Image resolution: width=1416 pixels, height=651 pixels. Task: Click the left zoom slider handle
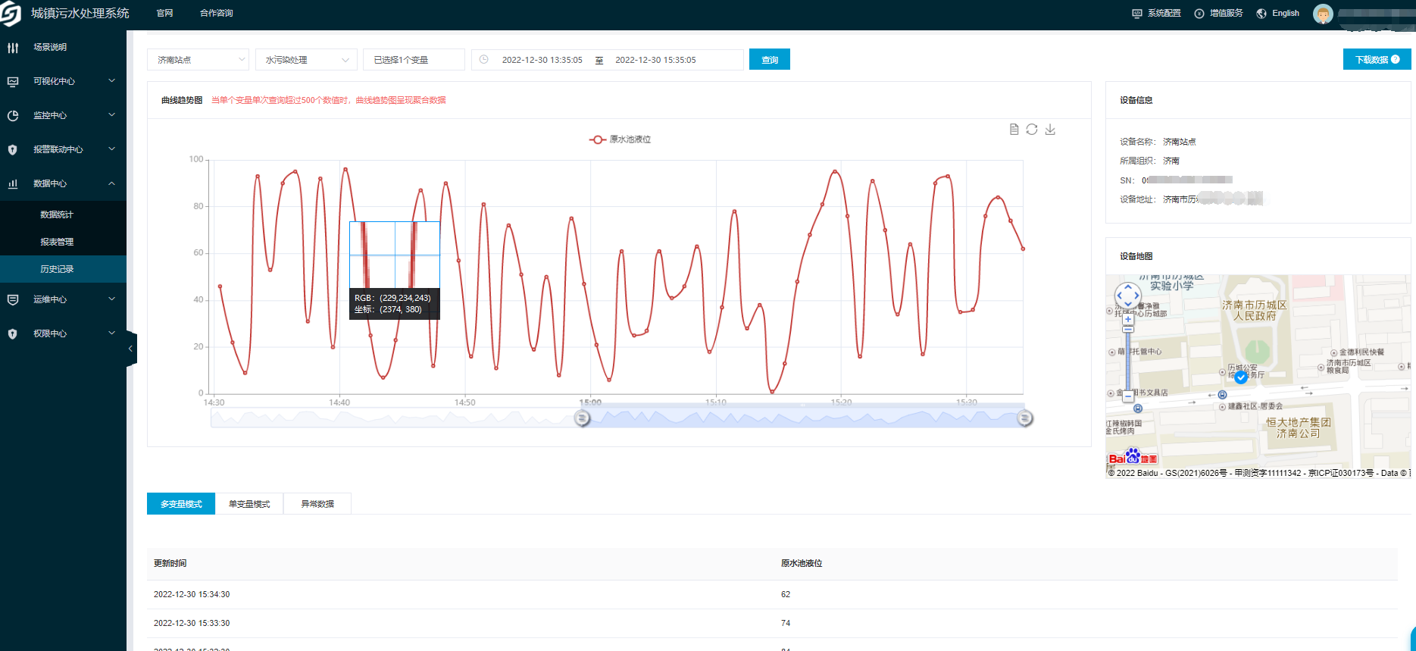click(582, 418)
